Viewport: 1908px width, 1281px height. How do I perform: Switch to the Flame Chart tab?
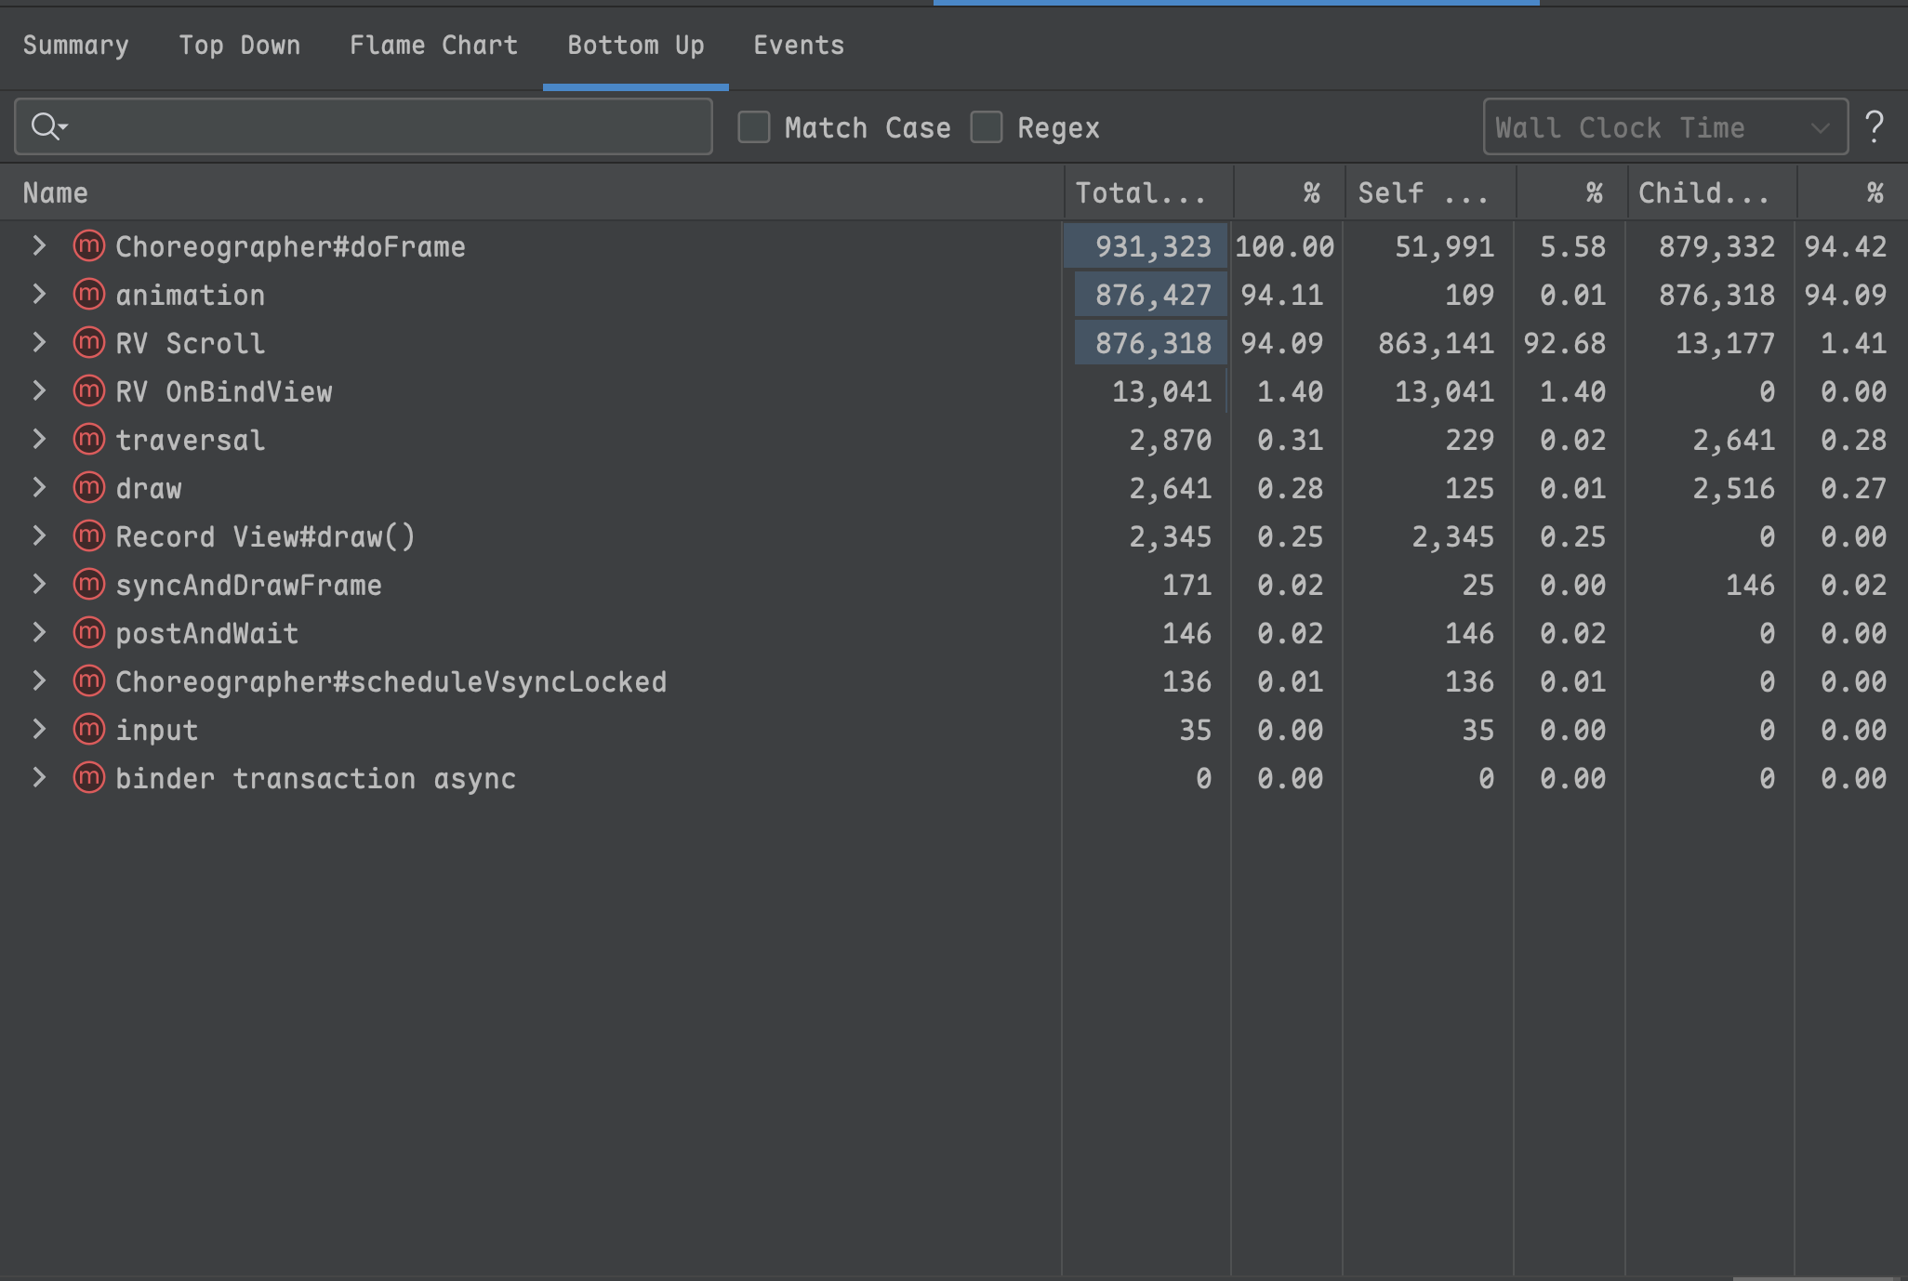coord(433,46)
